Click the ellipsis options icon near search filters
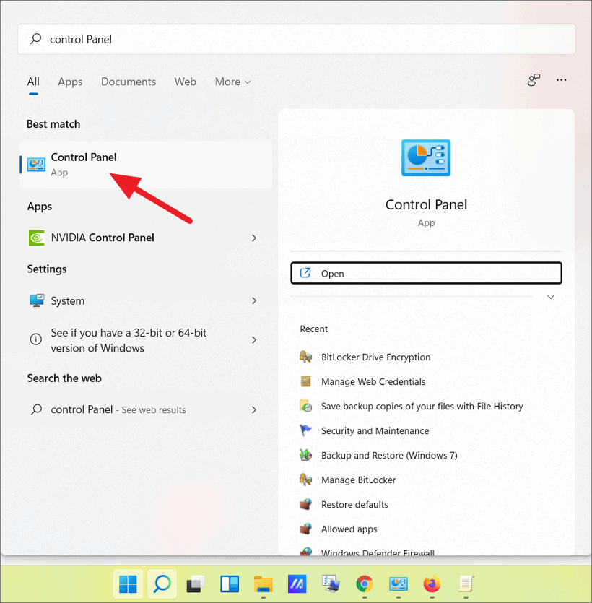This screenshot has height=603, width=592. click(x=562, y=80)
